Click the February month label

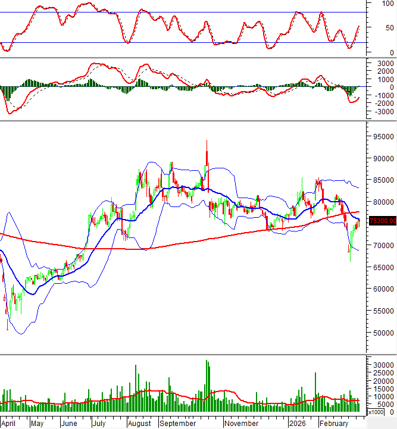[333, 424]
